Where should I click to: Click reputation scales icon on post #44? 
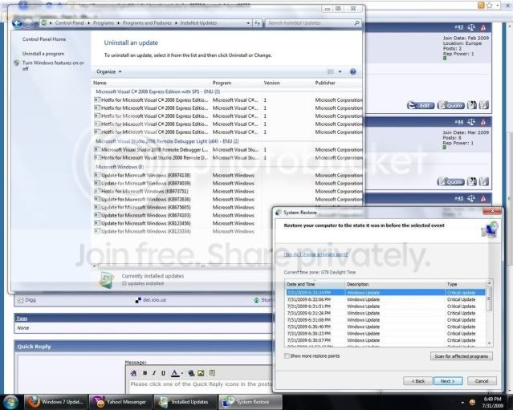[x=471, y=122]
